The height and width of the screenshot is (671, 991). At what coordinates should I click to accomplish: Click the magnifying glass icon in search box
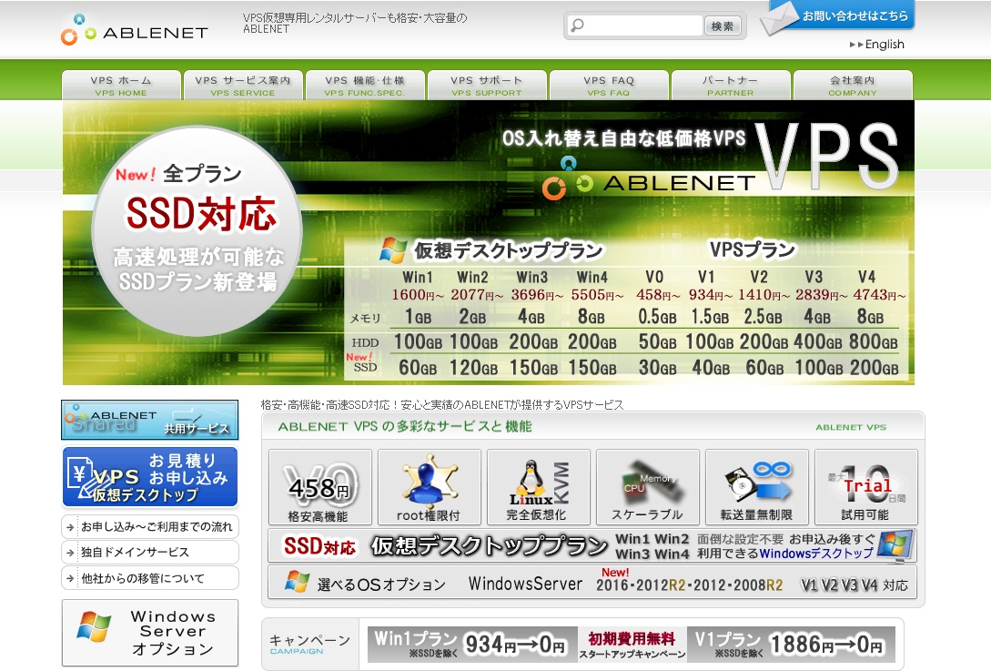(577, 25)
